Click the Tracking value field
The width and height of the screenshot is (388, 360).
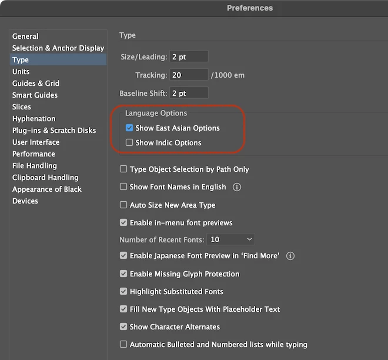(x=189, y=75)
